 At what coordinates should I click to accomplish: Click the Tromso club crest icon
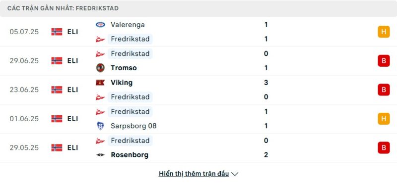click(100, 68)
